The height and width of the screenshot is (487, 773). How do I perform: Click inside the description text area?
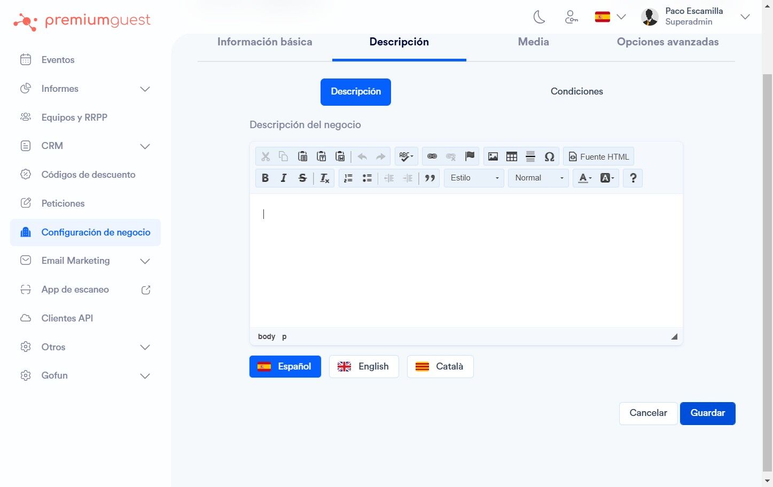click(466, 261)
